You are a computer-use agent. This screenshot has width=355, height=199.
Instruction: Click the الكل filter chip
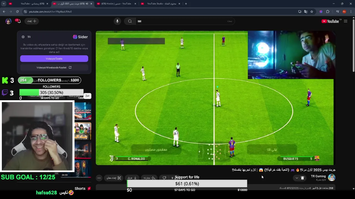click(87, 96)
